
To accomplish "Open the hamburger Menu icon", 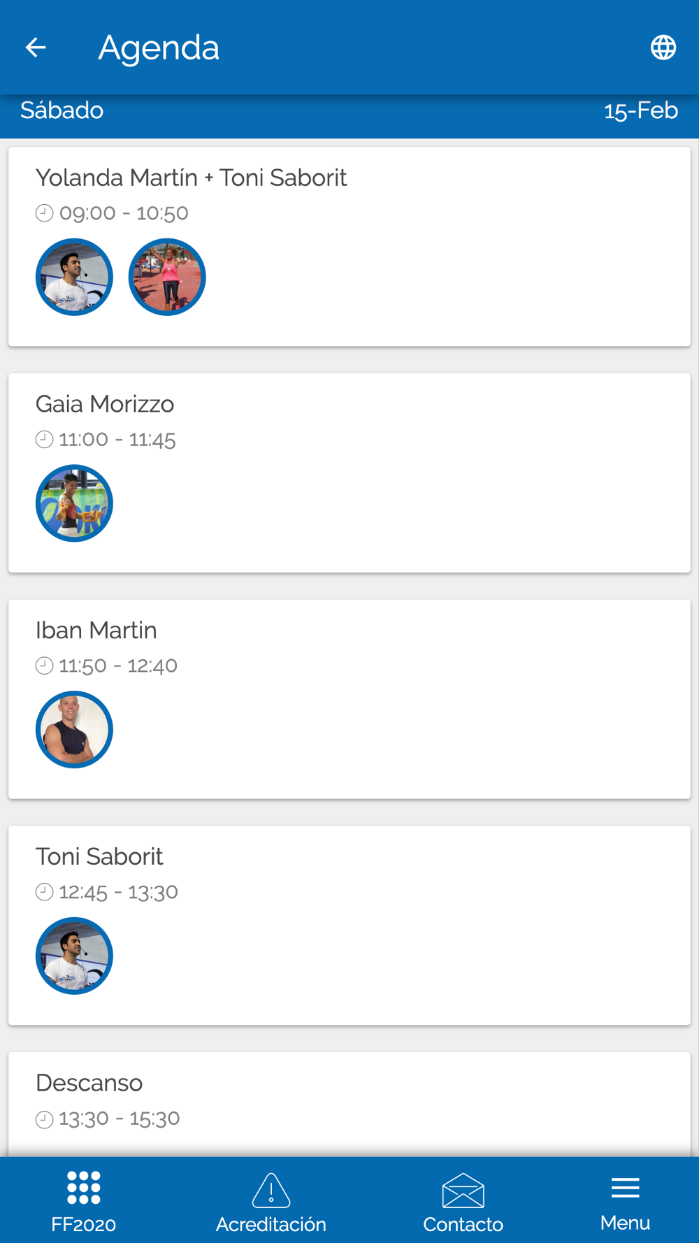I will [x=625, y=1188].
